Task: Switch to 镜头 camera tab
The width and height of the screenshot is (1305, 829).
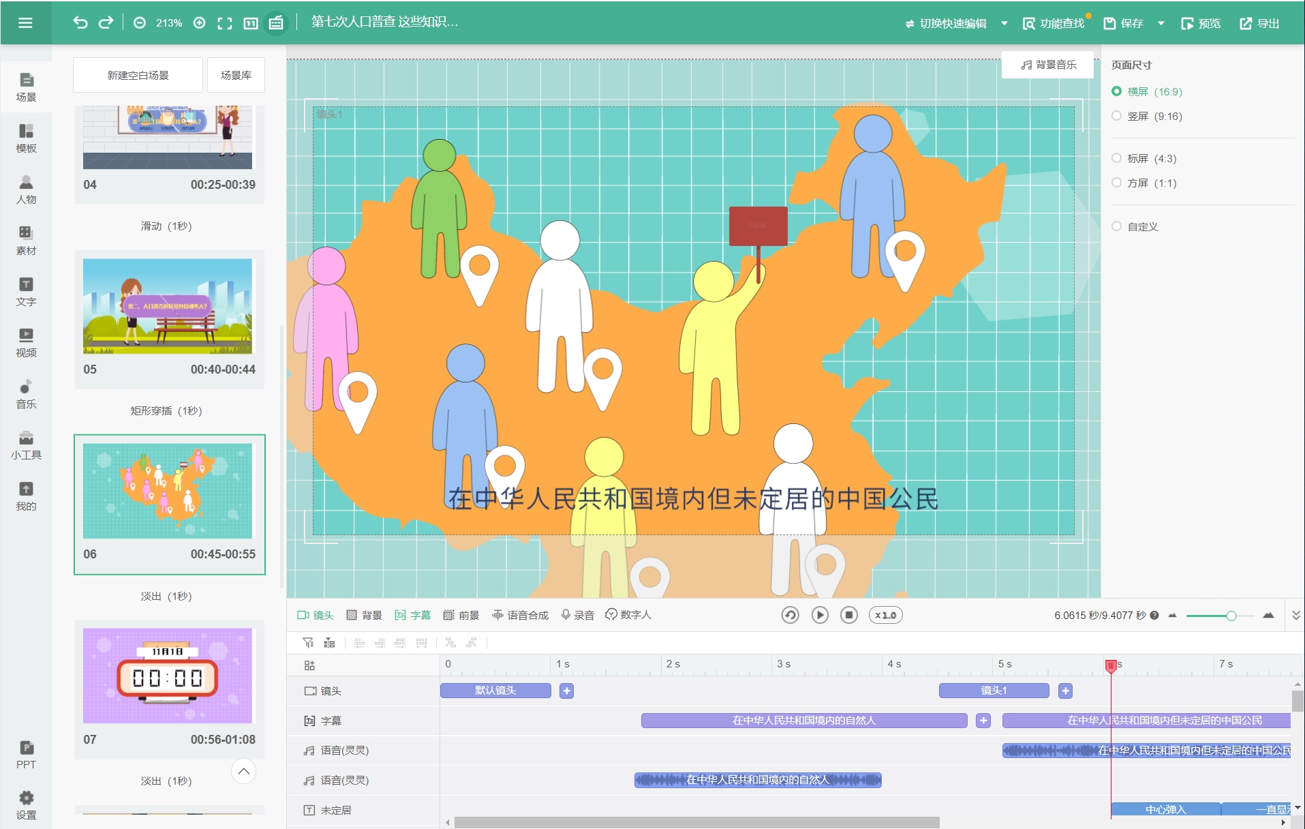Action: click(316, 615)
